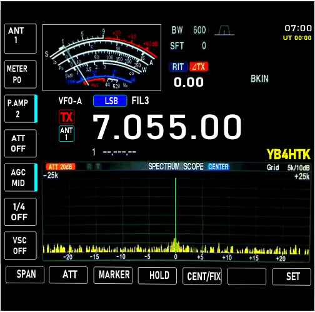
Task: Switch scope mode with CENT/FIX
Action: tap(202, 276)
